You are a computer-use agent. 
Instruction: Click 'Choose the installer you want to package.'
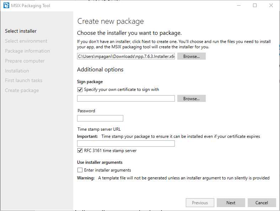coord(129,33)
